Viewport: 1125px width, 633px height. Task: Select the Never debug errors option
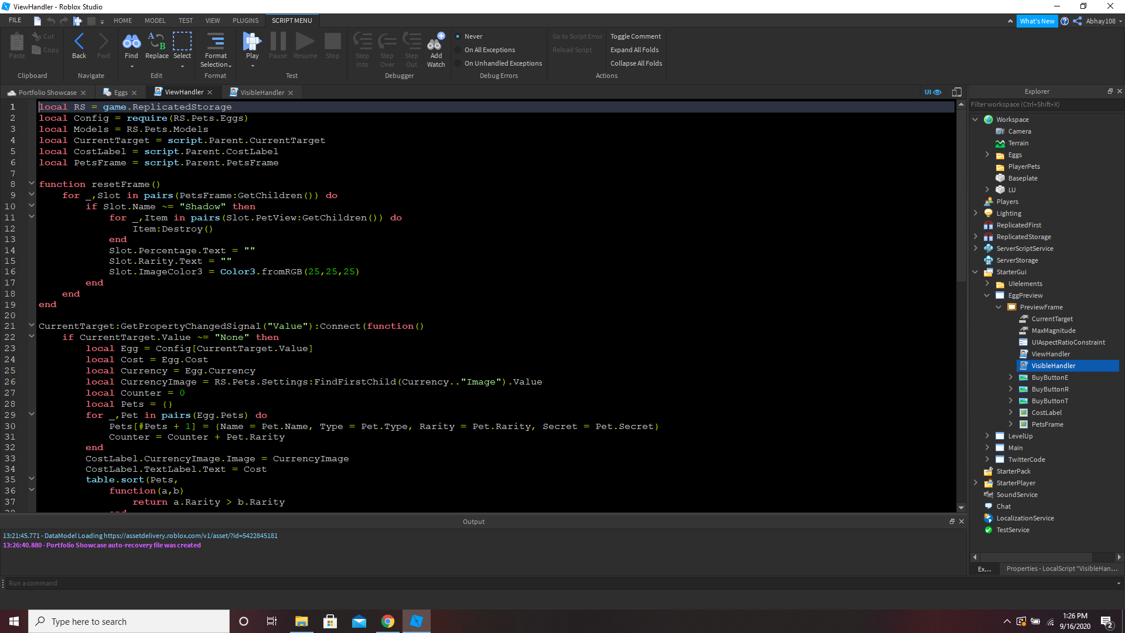coord(469,36)
